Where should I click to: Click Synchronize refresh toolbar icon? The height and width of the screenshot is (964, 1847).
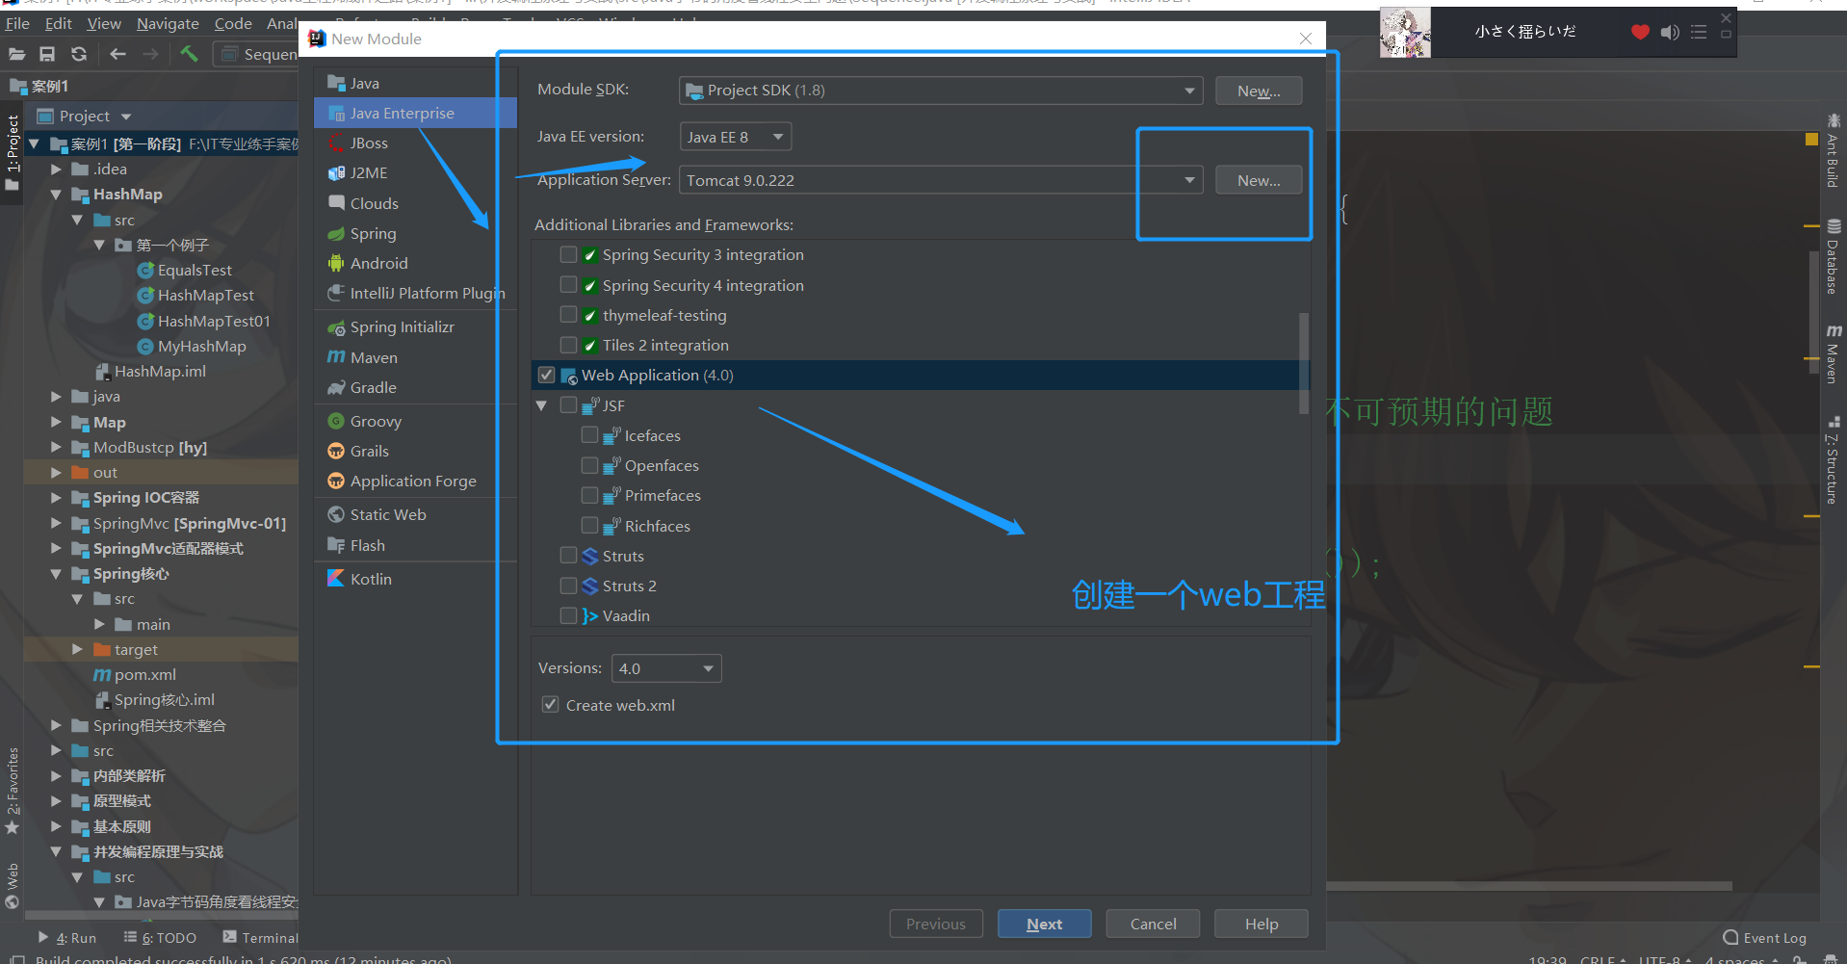point(79,54)
